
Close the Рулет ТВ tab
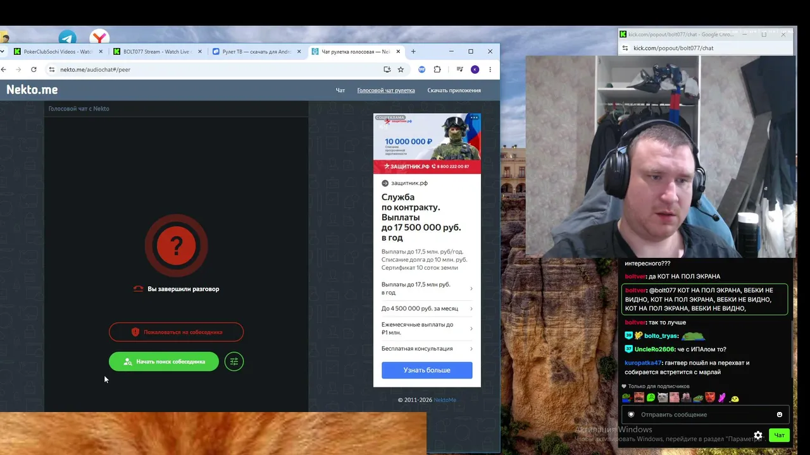click(299, 52)
